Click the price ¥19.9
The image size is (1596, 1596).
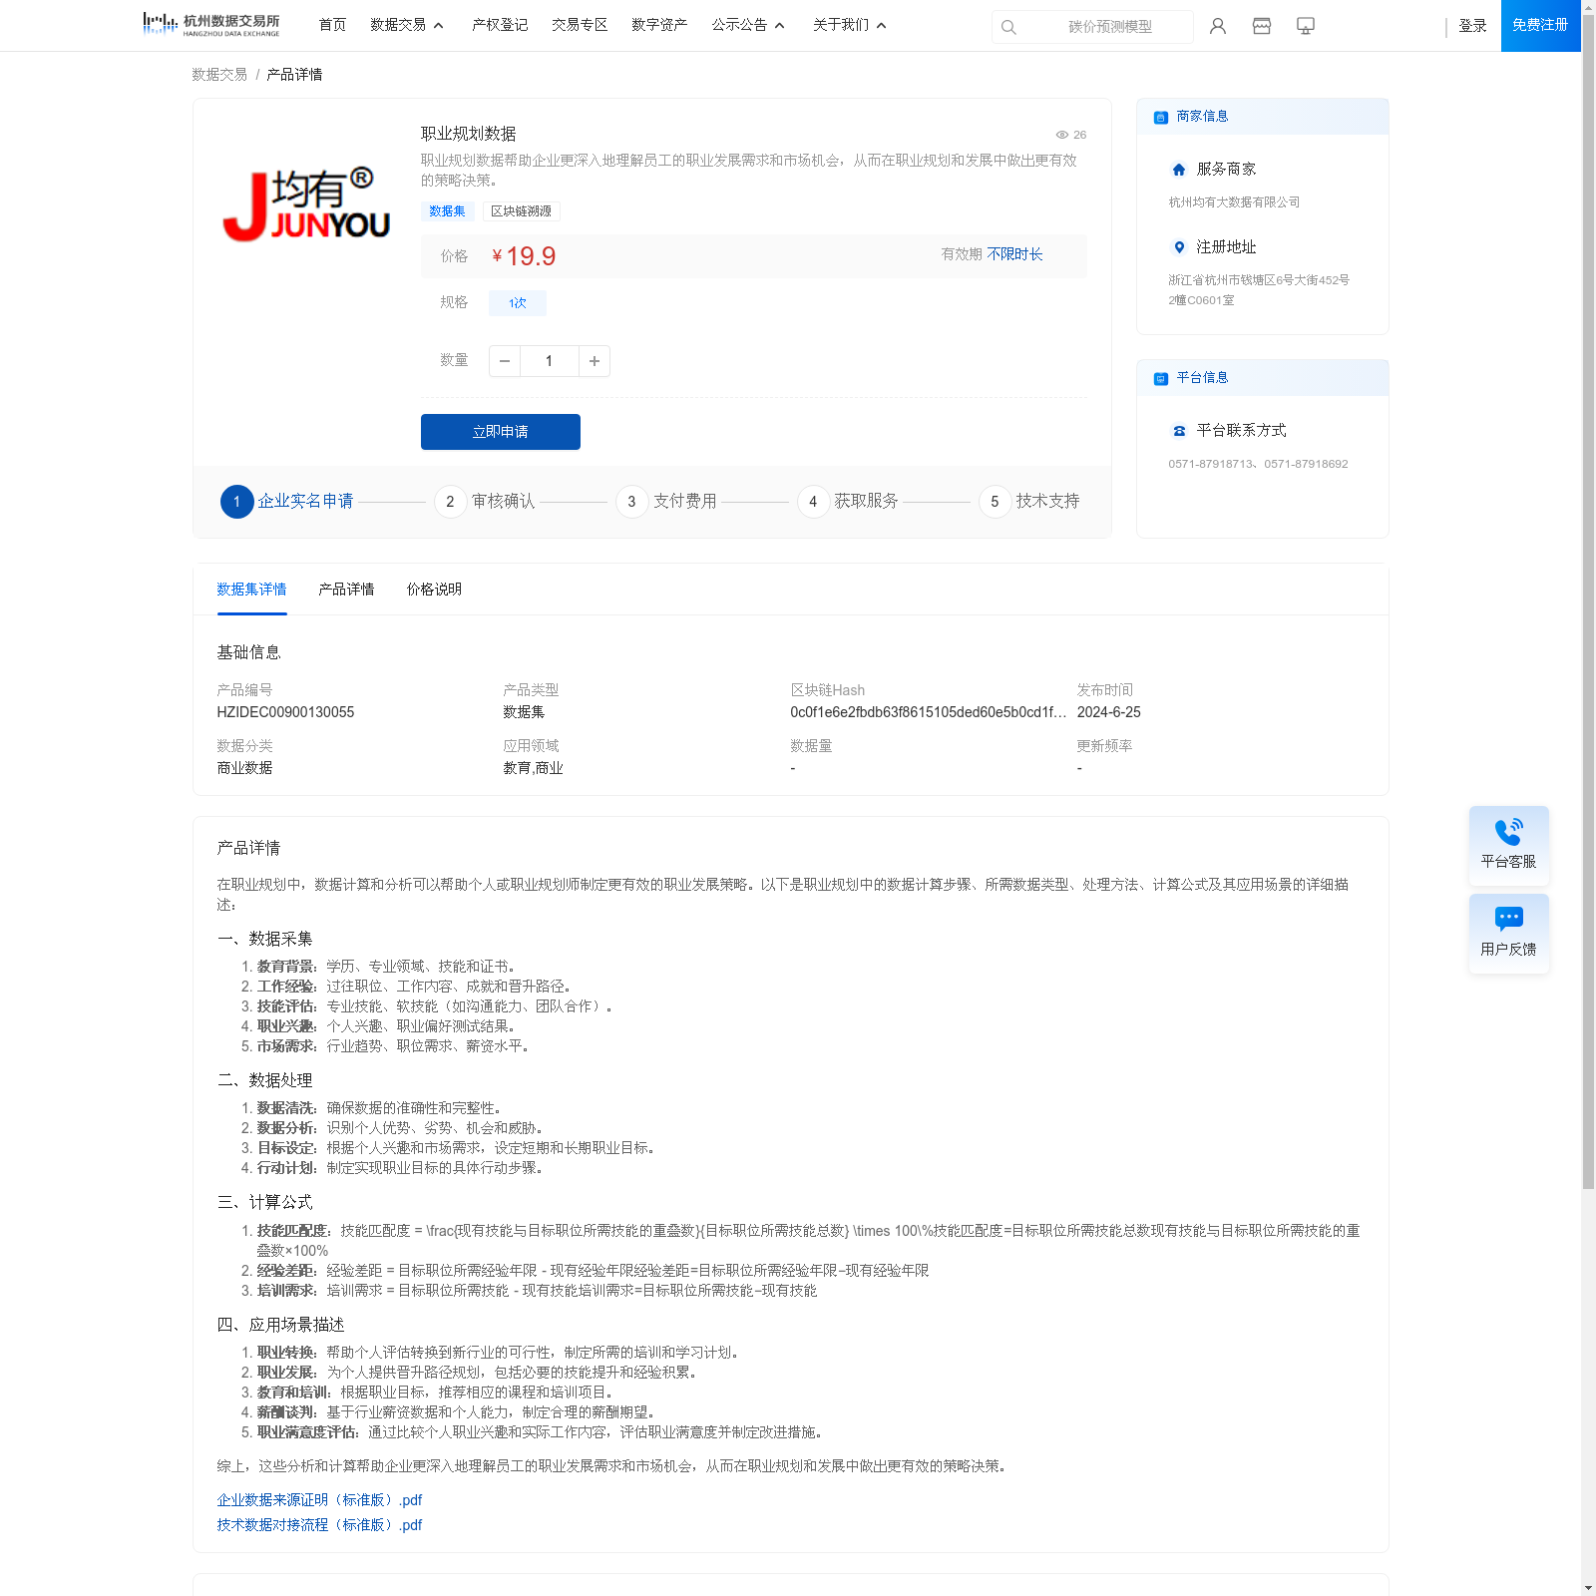(x=524, y=256)
